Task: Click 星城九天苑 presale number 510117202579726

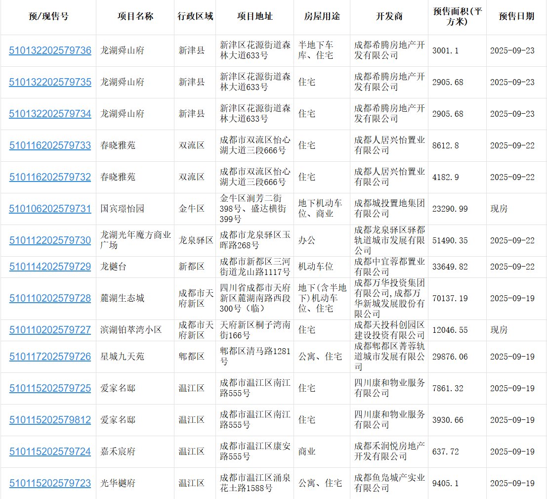Action: [50, 357]
